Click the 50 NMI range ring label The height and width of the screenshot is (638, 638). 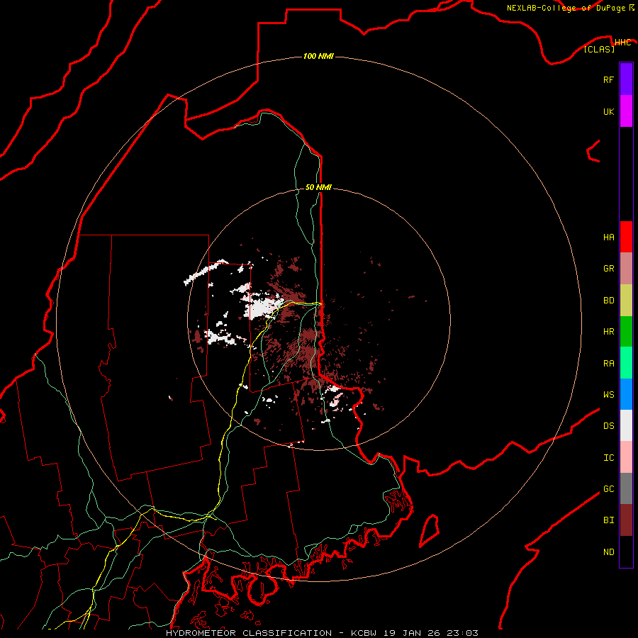pyautogui.click(x=318, y=187)
